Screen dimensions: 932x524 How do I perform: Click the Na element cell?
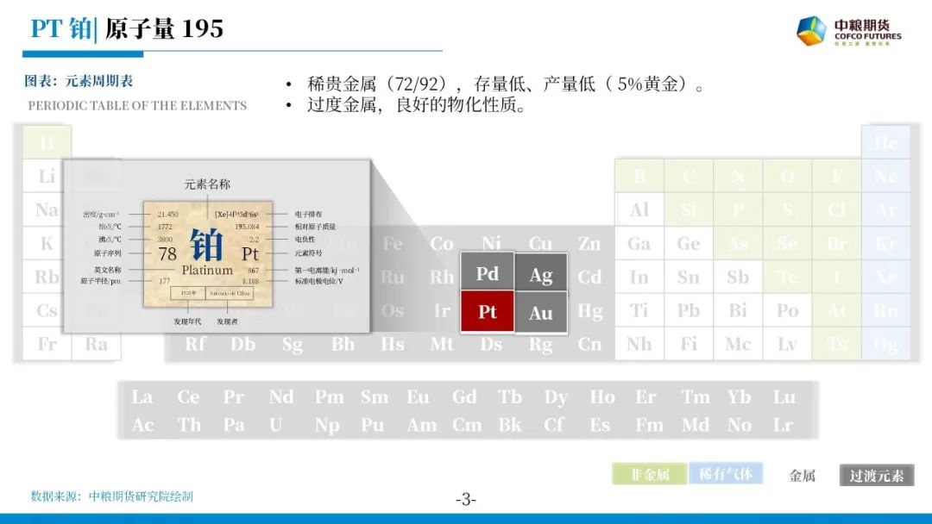click(47, 209)
